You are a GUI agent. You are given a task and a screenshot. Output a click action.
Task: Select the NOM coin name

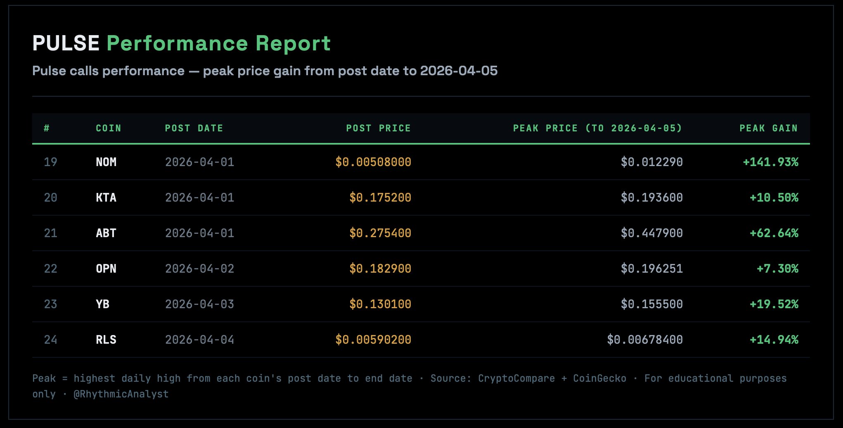click(106, 162)
